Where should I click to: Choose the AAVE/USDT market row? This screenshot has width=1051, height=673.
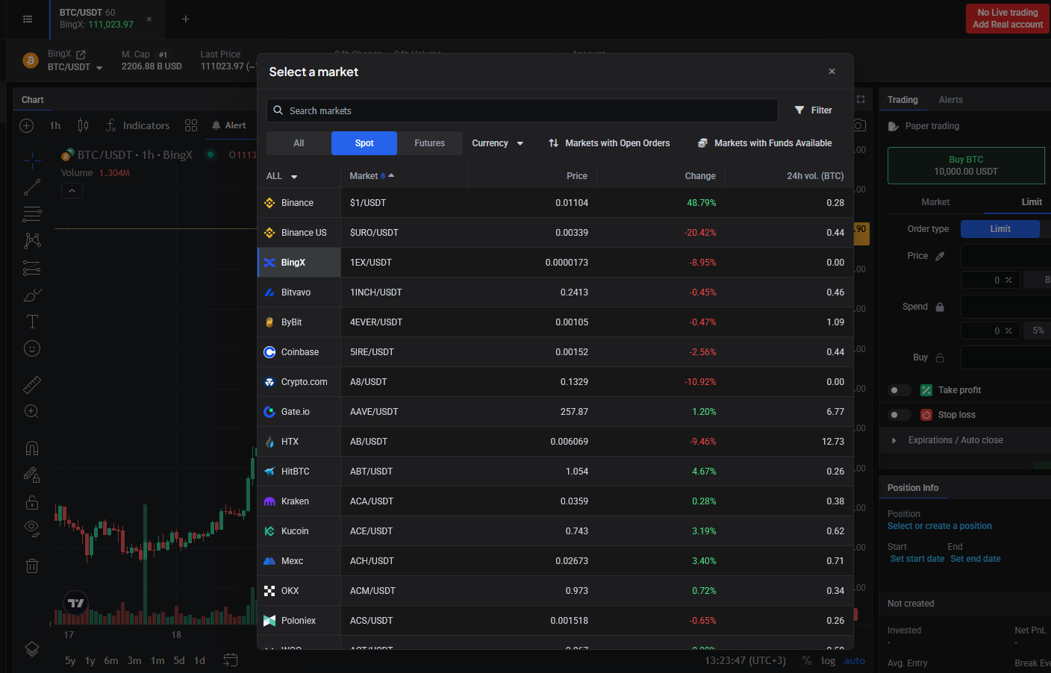(x=597, y=412)
